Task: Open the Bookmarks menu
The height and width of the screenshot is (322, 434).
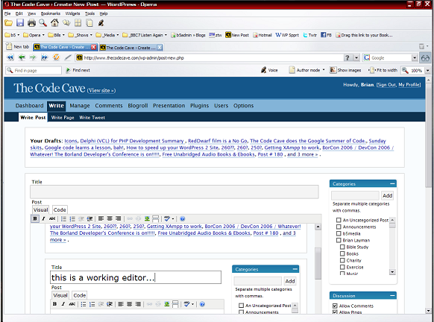Action: 51,13
